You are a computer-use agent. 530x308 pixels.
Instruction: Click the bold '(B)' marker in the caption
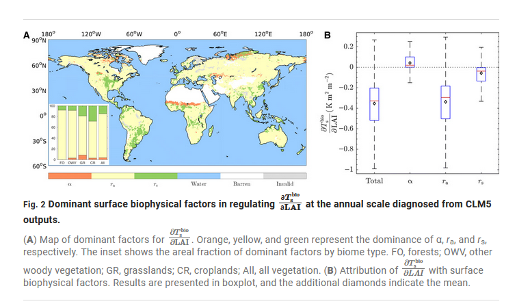[330, 271]
